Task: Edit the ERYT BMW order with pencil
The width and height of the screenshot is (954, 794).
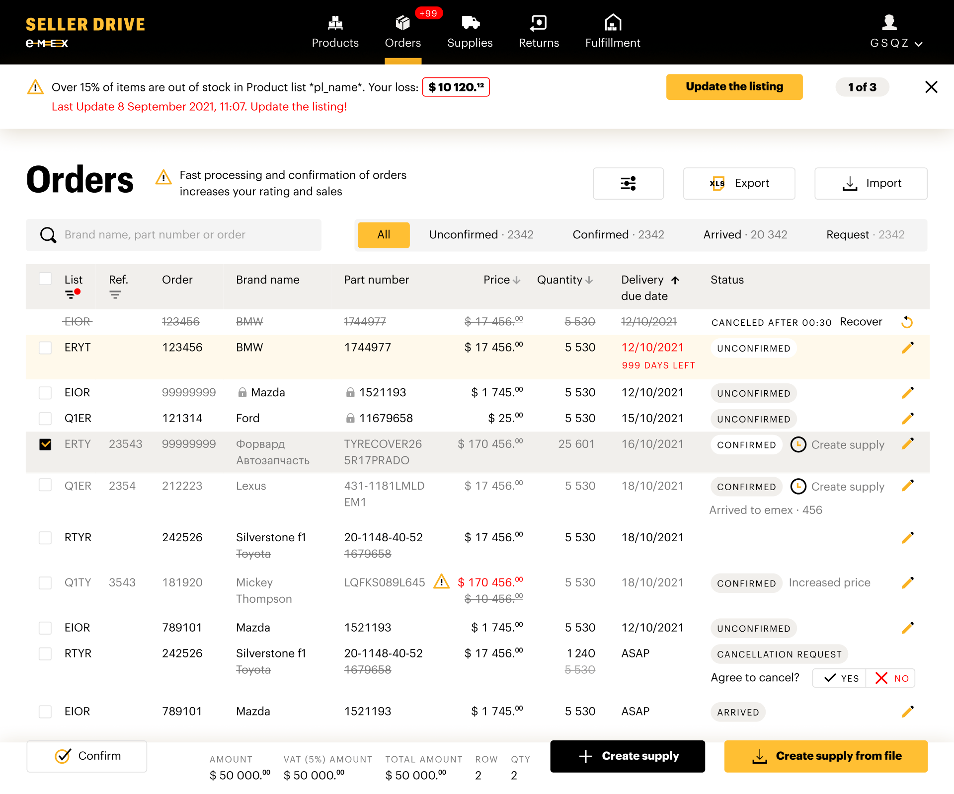Action: (x=907, y=348)
